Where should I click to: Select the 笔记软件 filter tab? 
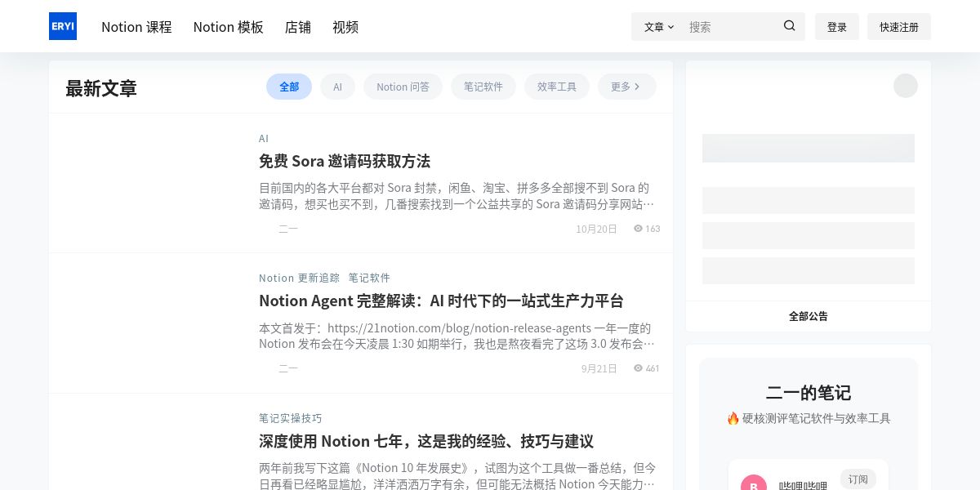483,87
